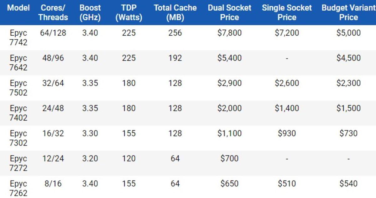Click the Model column header
This screenshot has width=376, height=198.
[x=18, y=8]
